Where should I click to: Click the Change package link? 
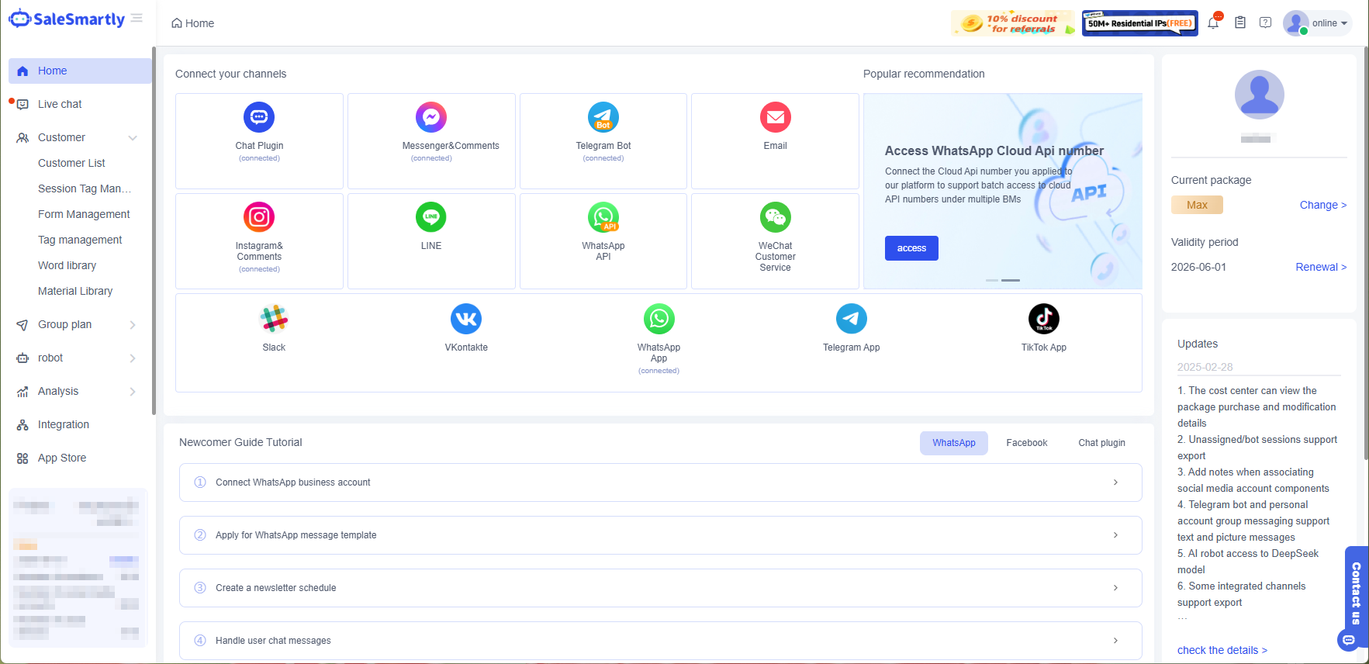point(1323,205)
